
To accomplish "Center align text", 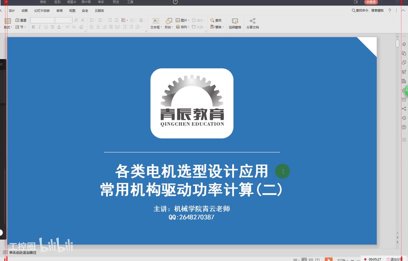I will click(x=98, y=27).
